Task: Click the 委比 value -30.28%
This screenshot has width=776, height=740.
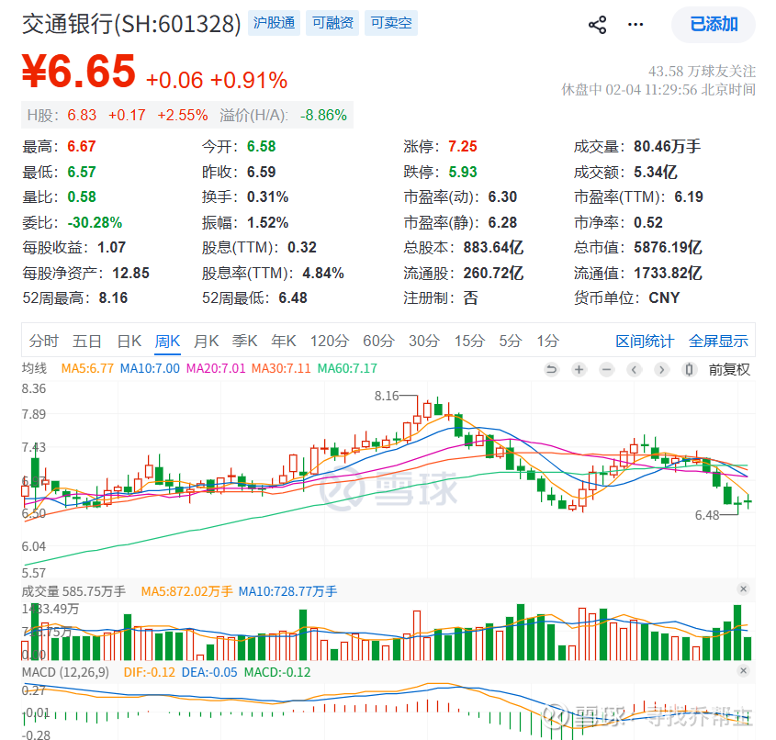Action: (x=95, y=222)
